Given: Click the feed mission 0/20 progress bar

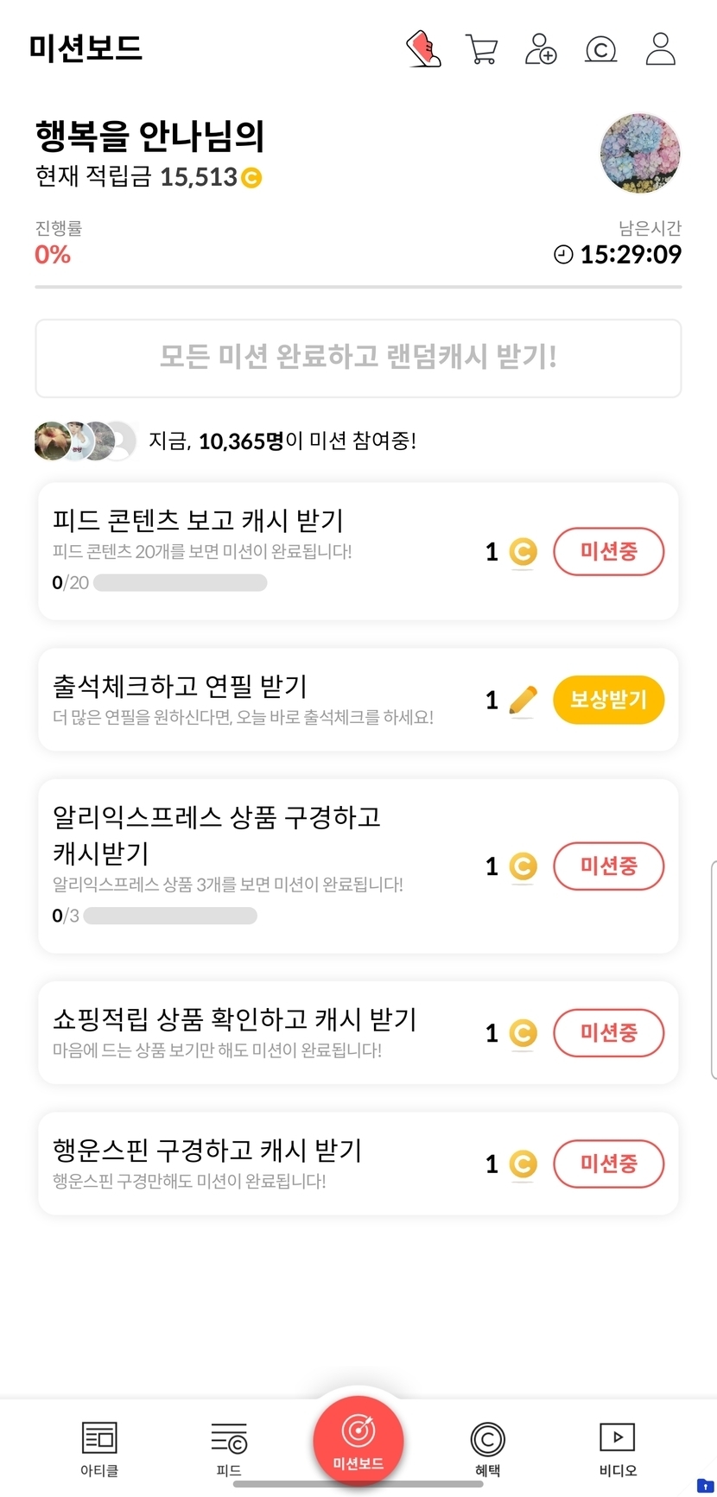Looking at the screenshot, I should [180, 583].
